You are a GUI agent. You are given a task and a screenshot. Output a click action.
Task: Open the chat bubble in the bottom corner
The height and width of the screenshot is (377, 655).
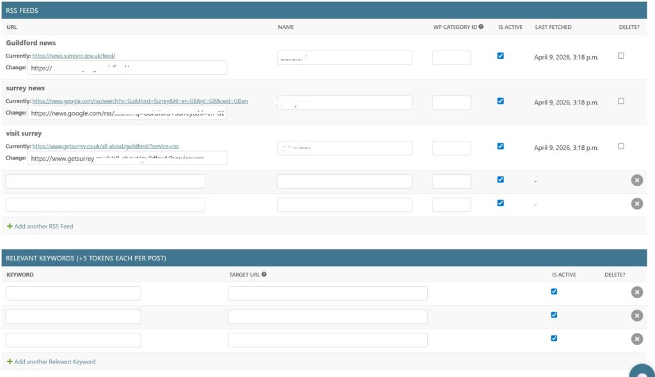pyautogui.click(x=642, y=373)
